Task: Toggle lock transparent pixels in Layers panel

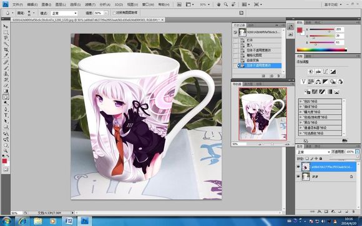Action: pos(307,159)
